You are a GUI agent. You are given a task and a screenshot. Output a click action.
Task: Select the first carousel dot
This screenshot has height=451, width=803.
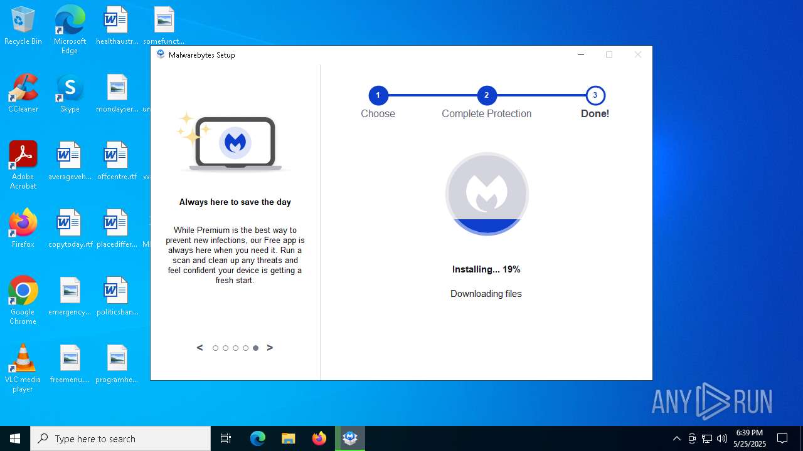[x=215, y=348]
